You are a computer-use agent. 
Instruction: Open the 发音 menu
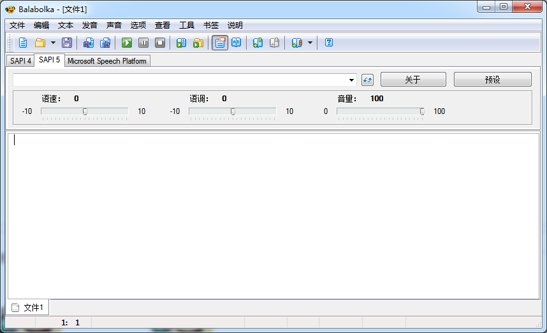(x=90, y=25)
